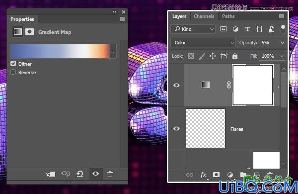Open the gradient picker dropdown arrow
The width and height of the screenshot is (298, 194).
(x=113, y=51)
